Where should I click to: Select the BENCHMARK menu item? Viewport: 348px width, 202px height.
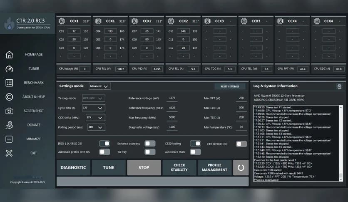point(34,83)
